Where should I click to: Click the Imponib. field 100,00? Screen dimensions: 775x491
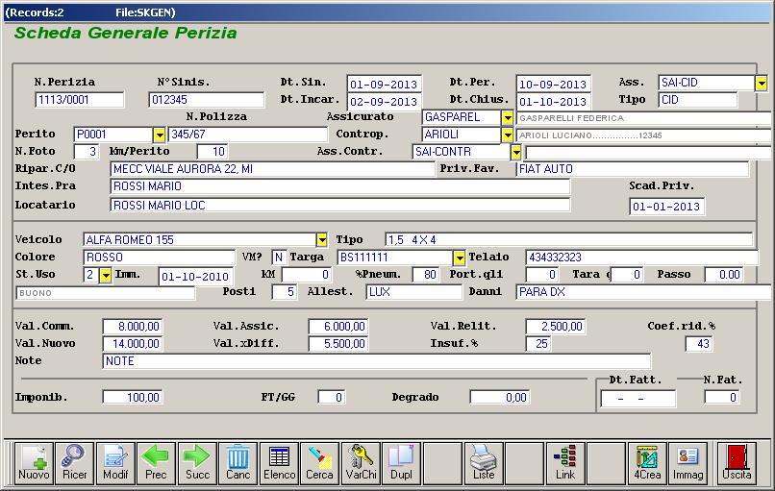(132, 397)
